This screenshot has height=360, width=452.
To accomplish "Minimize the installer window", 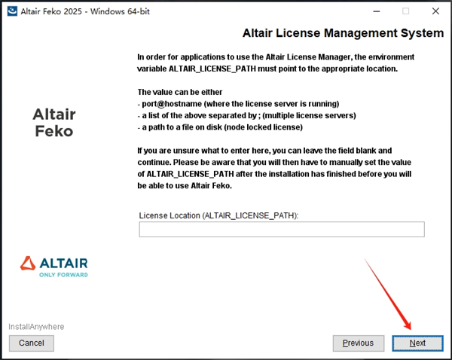I will coord(372,11).
